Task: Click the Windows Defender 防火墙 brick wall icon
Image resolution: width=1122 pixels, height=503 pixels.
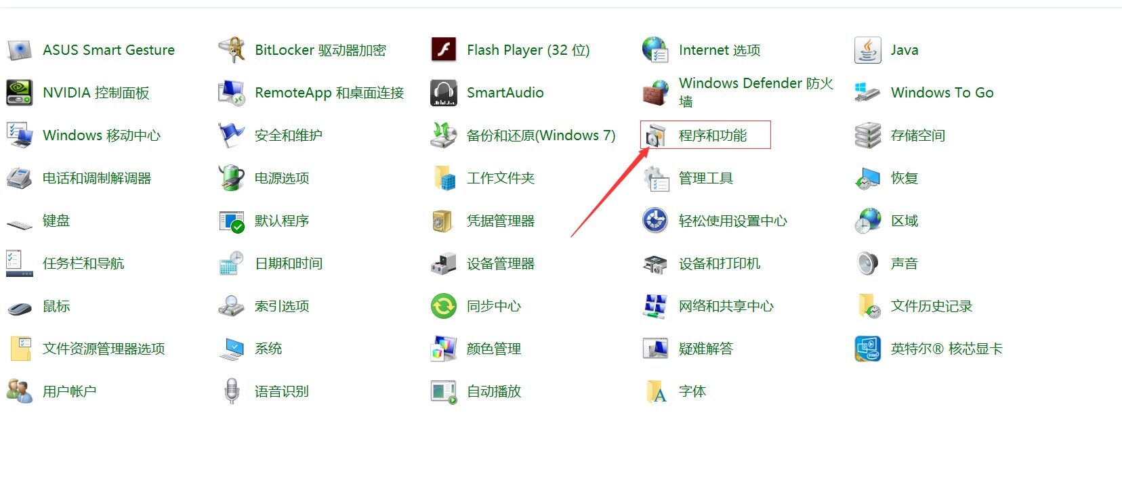Action: coord(656,93)
